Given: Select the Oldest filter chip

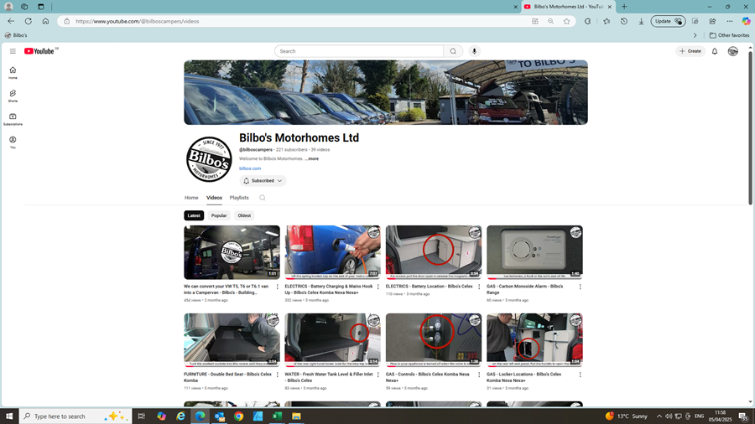Looking at the screenshot, I should click(244, 215).
